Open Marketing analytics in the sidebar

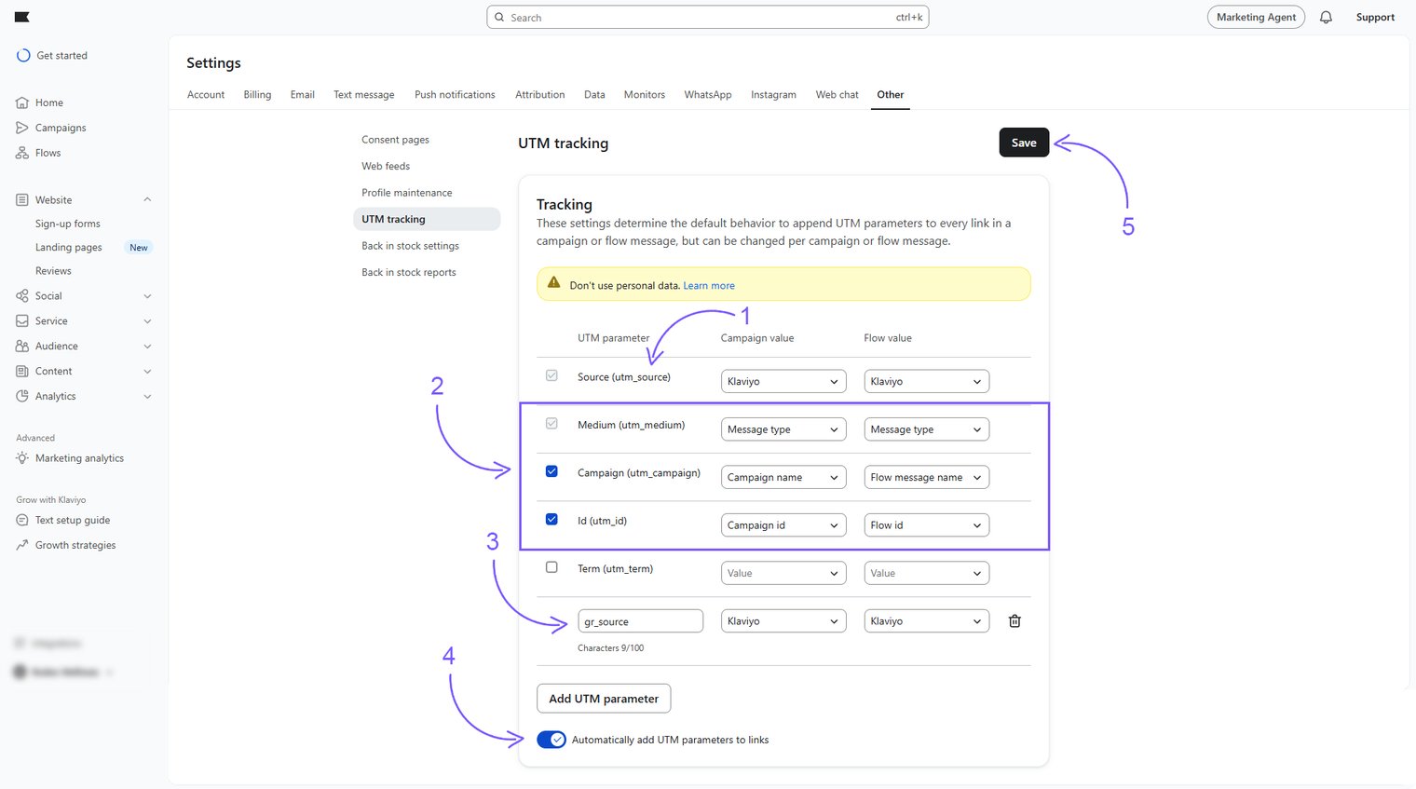pyautogui.click(x=79, y=458)
